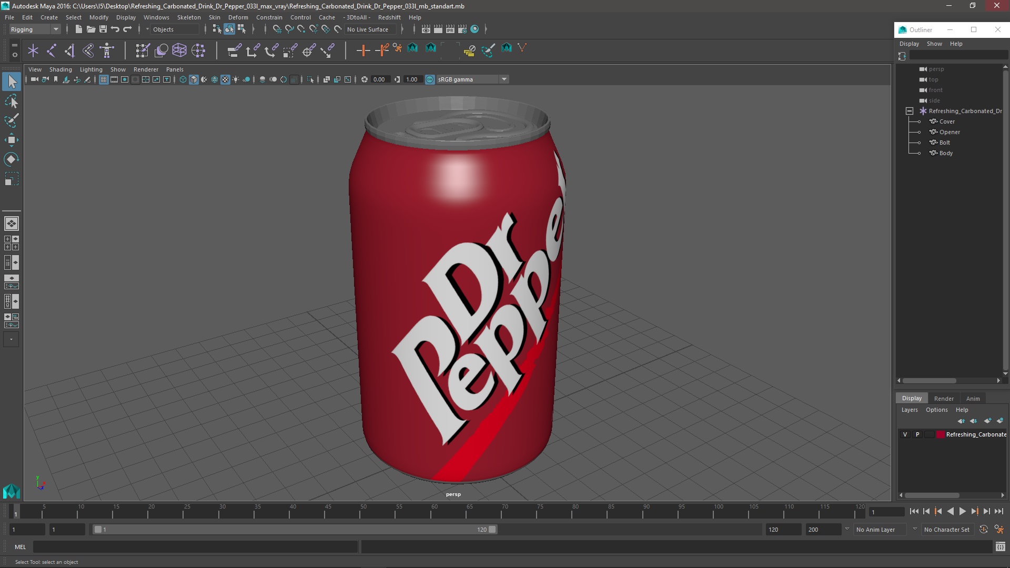Select the Cover node in Outliner
1010x568 pixels.
click(947, 121)
